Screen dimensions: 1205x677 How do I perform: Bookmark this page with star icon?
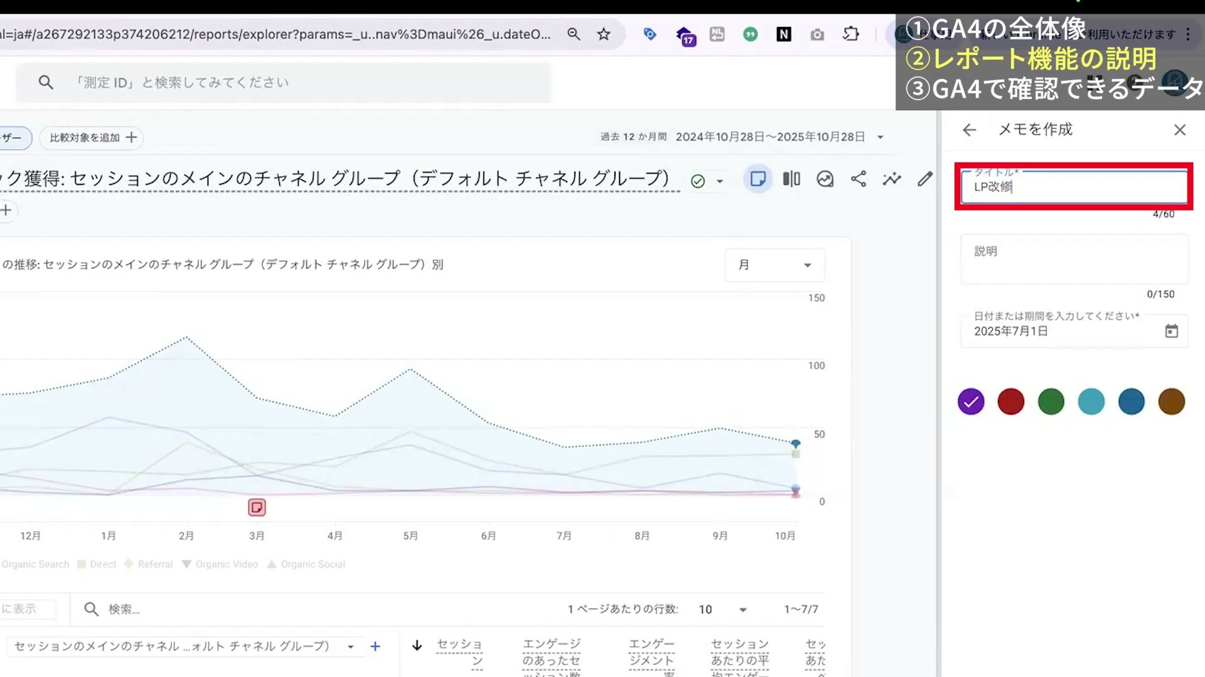[604, 34]
